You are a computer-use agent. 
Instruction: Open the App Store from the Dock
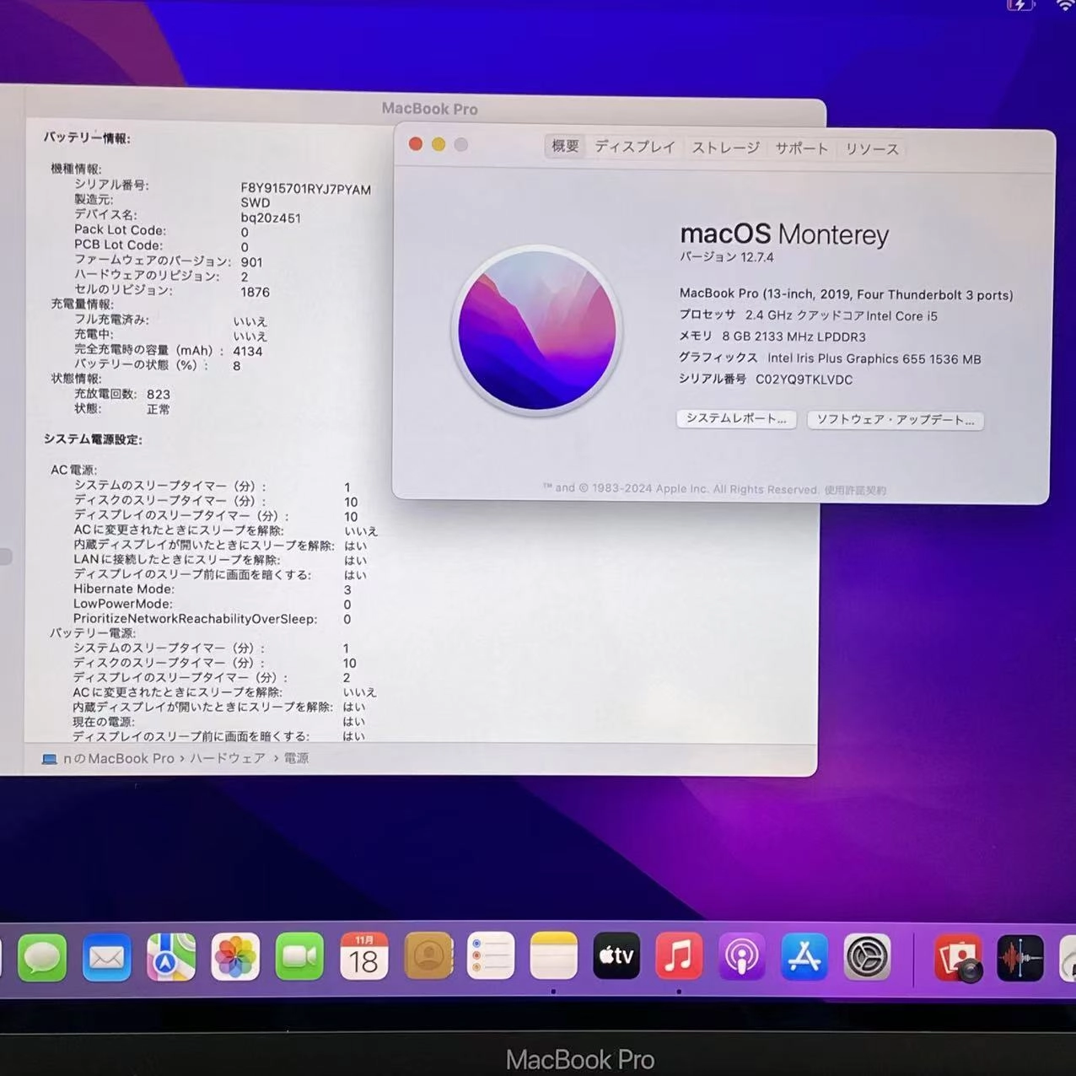804,957
